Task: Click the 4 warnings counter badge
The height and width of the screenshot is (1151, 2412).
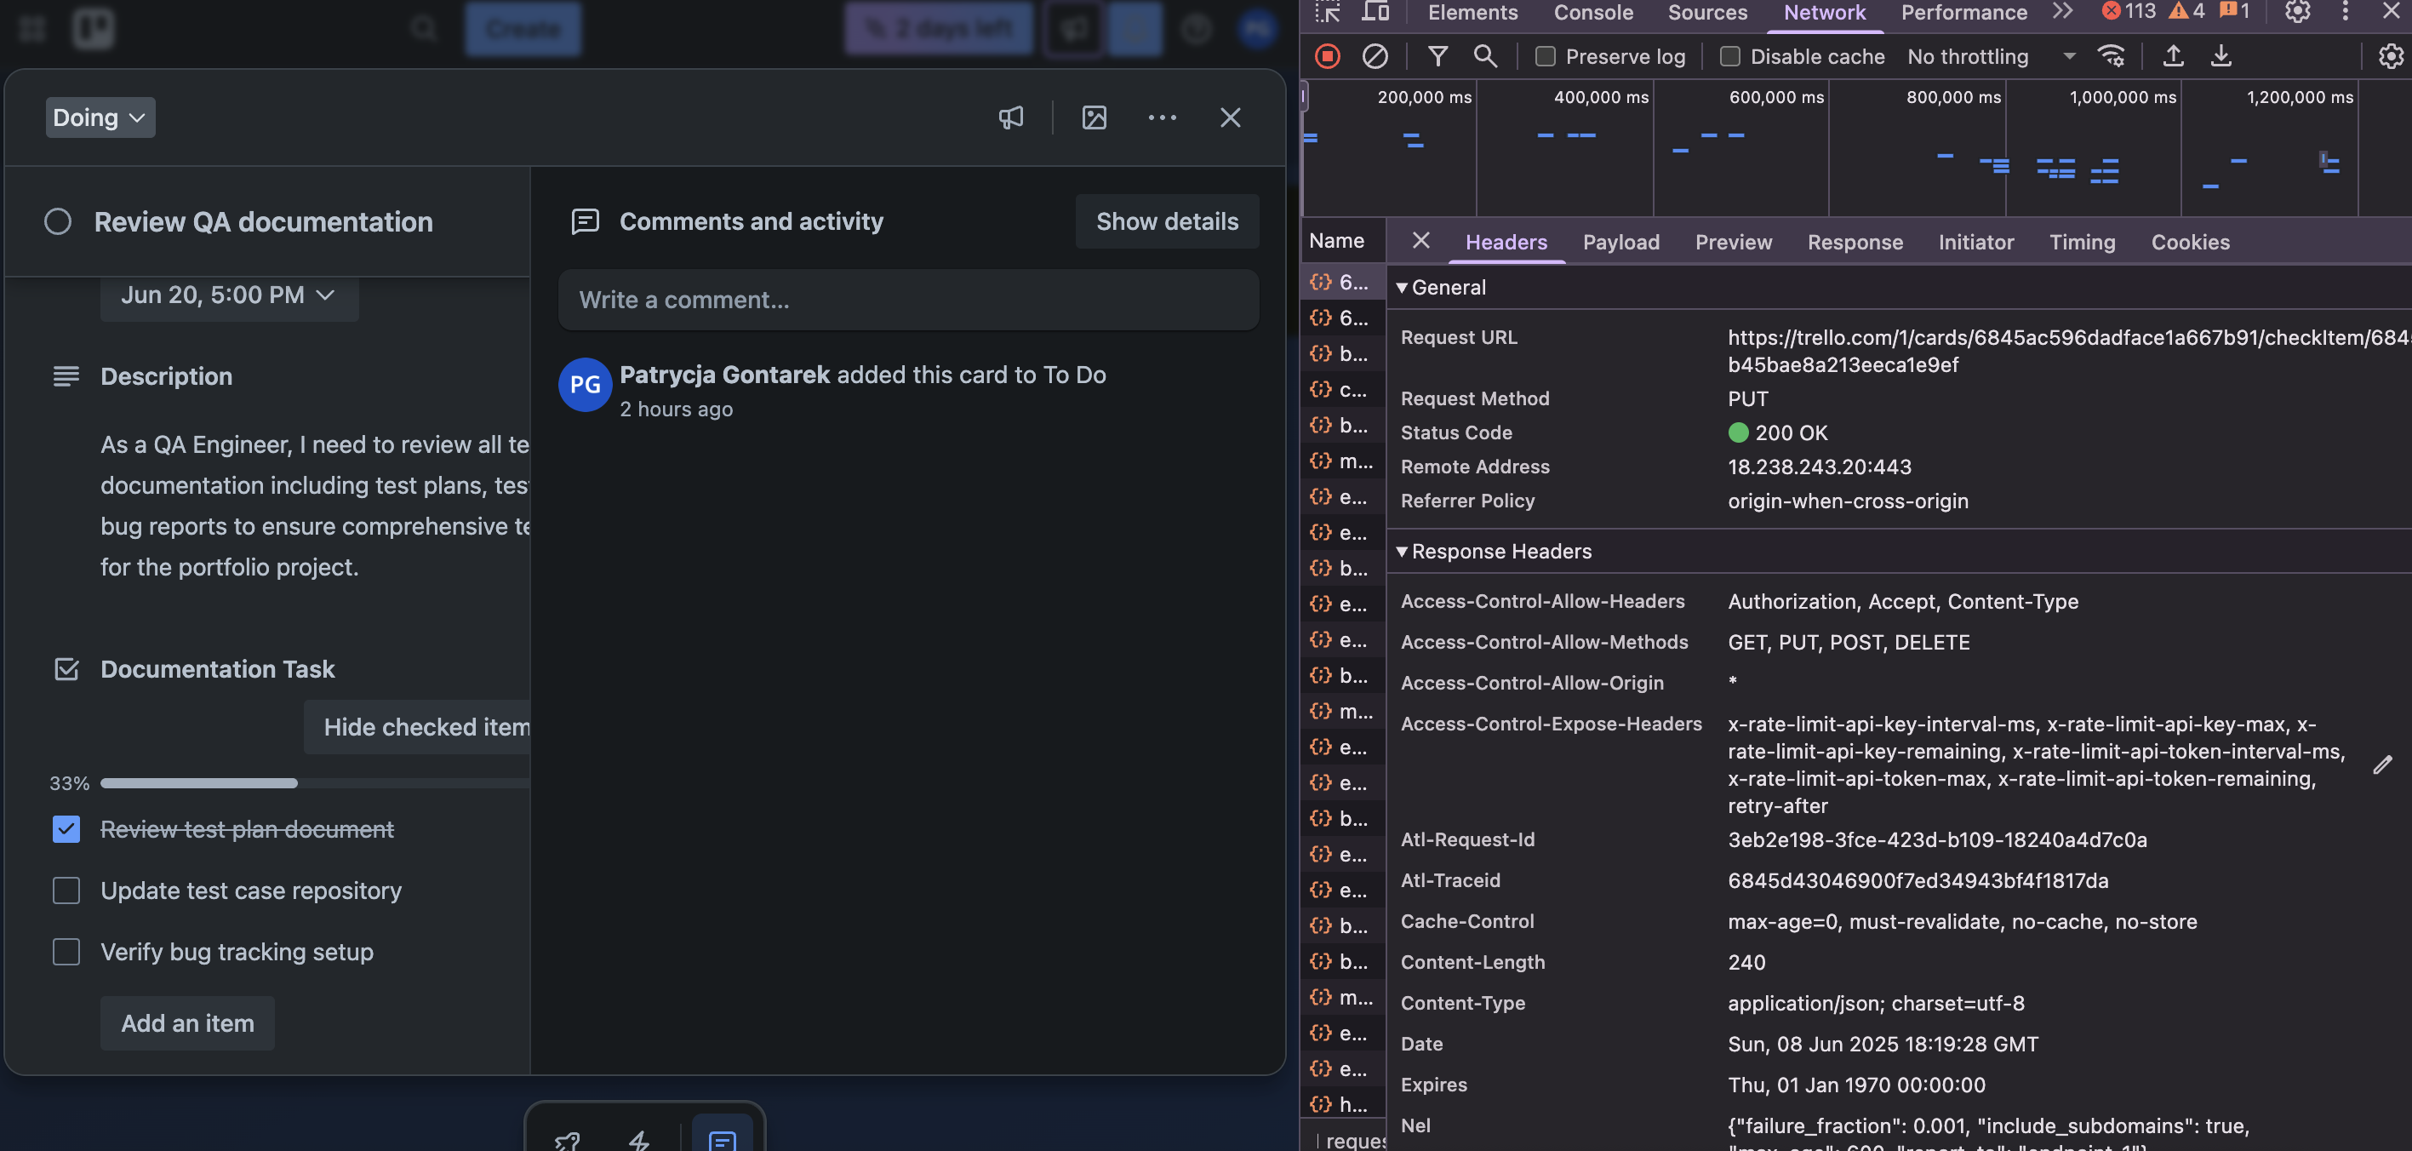Action: click(x=2186, y=11)
